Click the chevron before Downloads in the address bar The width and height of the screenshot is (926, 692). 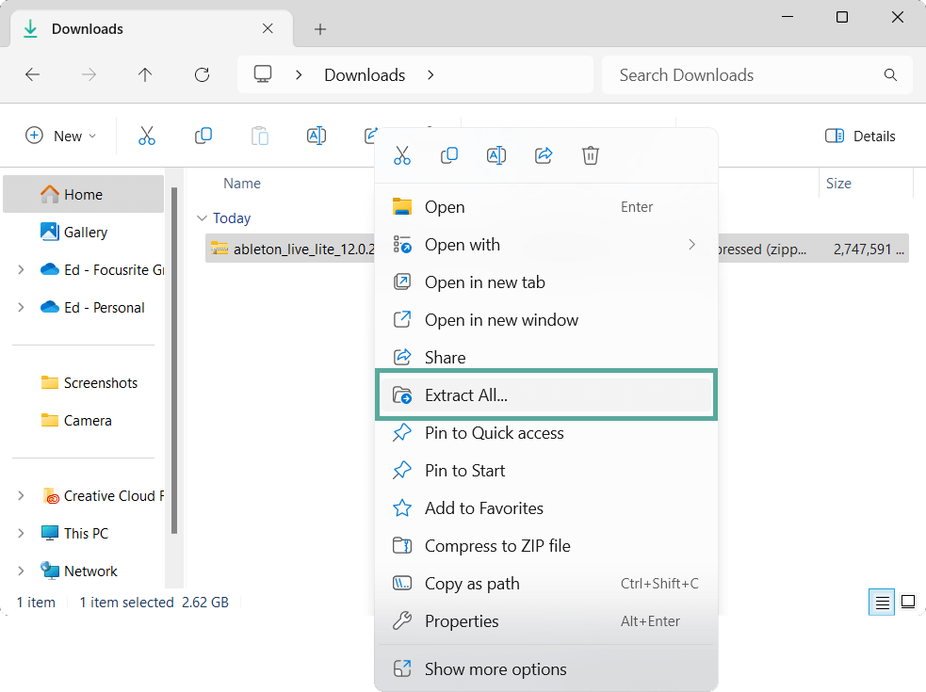pyautogui.click(x=299, y=75)
